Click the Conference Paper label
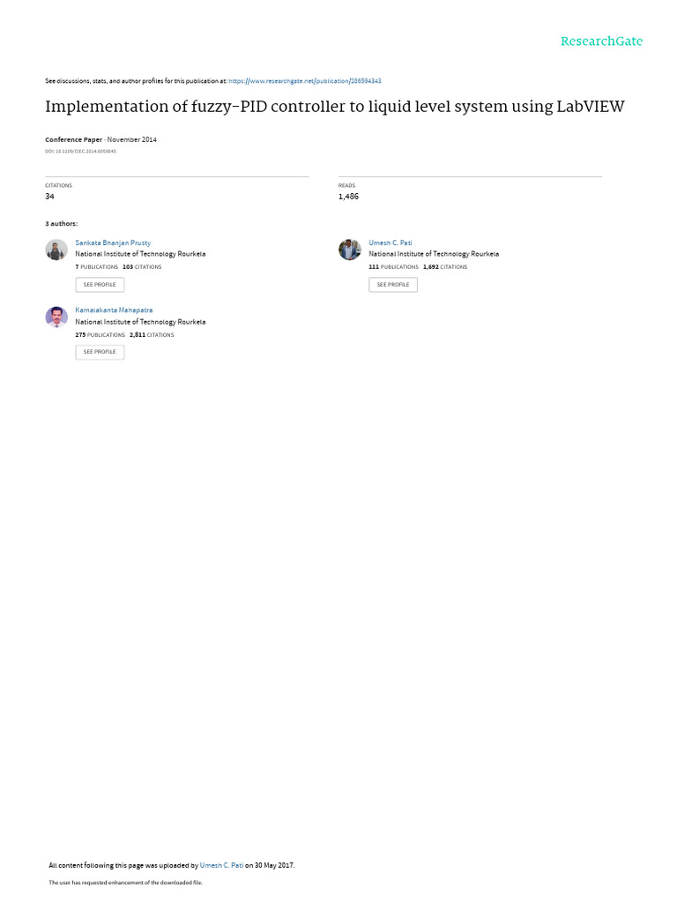 point(74,139)
